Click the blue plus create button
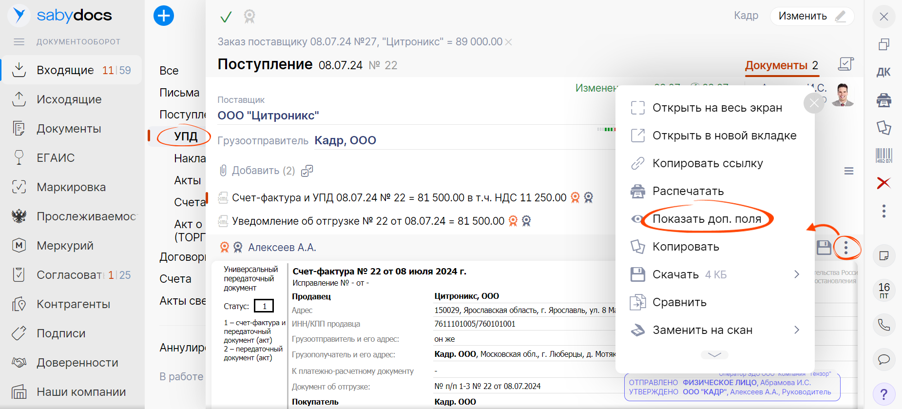Viewport: 902px width, 409px height. tap(164, 16)
